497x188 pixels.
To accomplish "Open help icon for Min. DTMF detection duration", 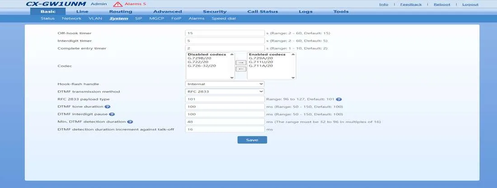I will click(x=130, y=122).
